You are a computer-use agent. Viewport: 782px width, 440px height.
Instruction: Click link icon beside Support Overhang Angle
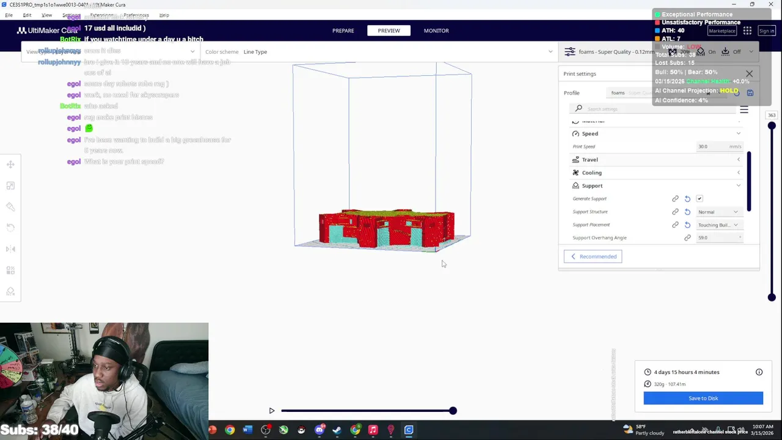(687, 238)
